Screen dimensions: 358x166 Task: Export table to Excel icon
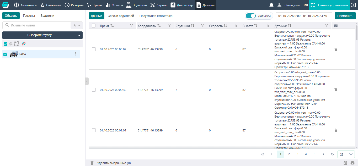345,163
